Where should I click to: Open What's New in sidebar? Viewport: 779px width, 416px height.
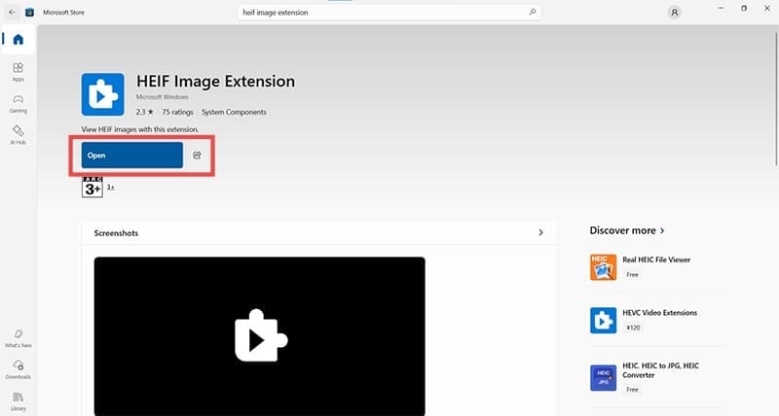[19, 339]
